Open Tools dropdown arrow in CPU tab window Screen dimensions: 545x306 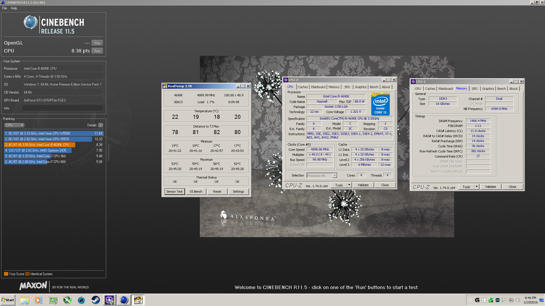point(349,185)
